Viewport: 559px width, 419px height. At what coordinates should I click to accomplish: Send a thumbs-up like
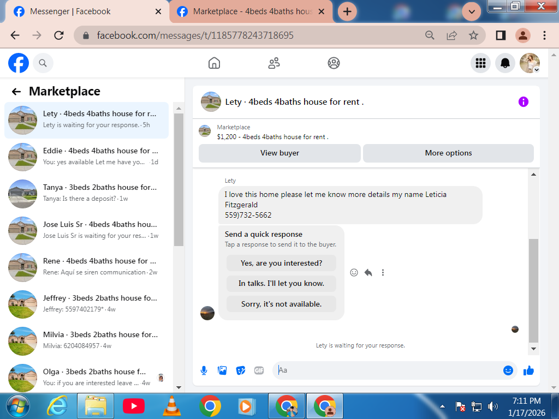click(528, 370)
